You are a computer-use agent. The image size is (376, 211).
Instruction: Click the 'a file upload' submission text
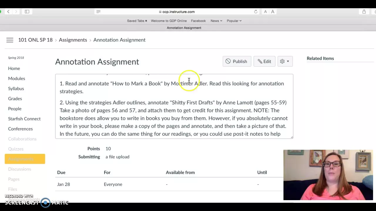(x=117, y=157)
